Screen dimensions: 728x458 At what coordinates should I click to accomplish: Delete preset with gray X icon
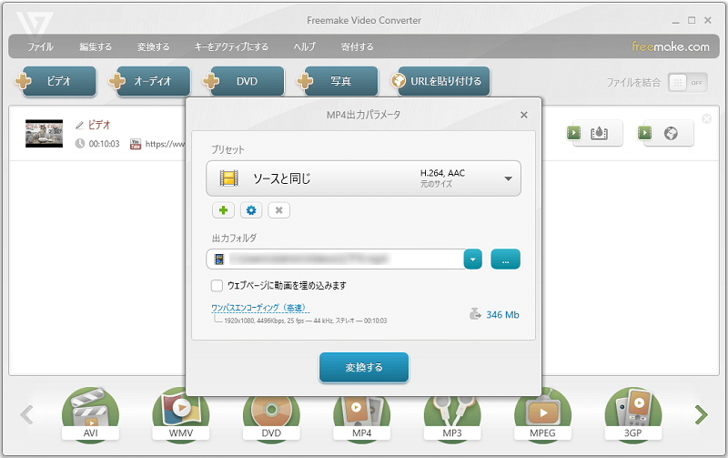[x=279, y=210]
